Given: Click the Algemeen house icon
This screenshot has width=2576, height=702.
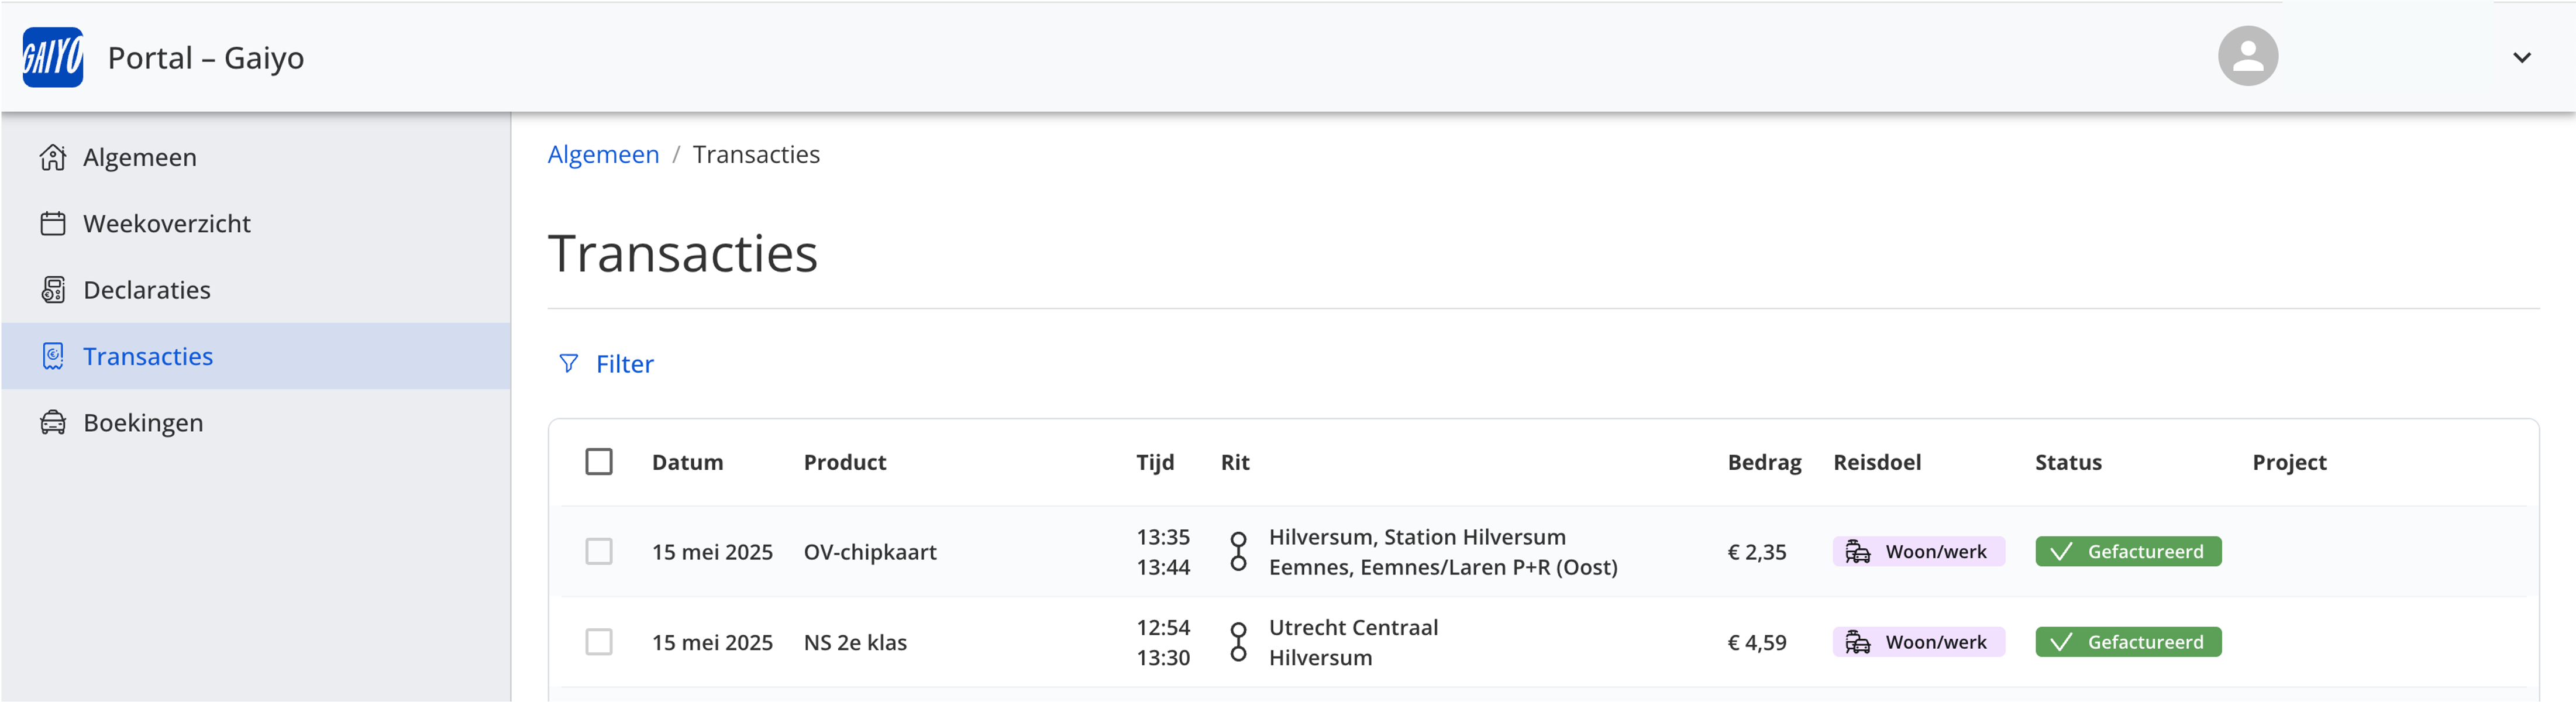Looking at the screenshot, I should click(x=53, y=157).
